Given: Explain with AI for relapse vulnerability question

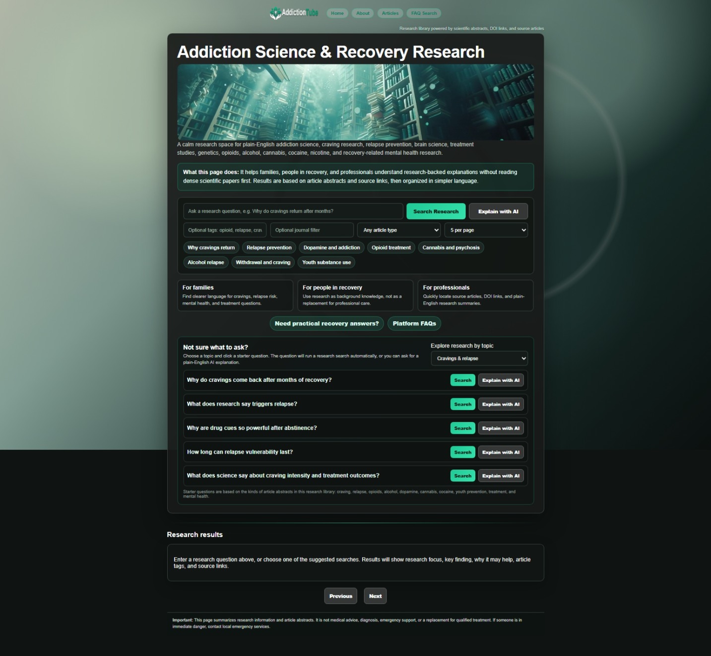Looking at the screenshot, I should pyautogui.click(x=501, y=452).
